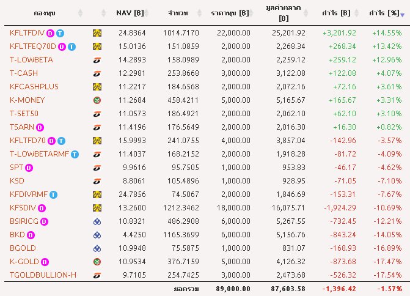Click the pink D badge next to TSARN
The height and width of the screenshot is (296, 410).
point(40,127)
